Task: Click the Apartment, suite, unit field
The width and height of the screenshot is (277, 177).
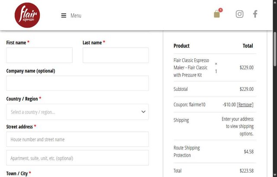Action: [x=77, y=158]
